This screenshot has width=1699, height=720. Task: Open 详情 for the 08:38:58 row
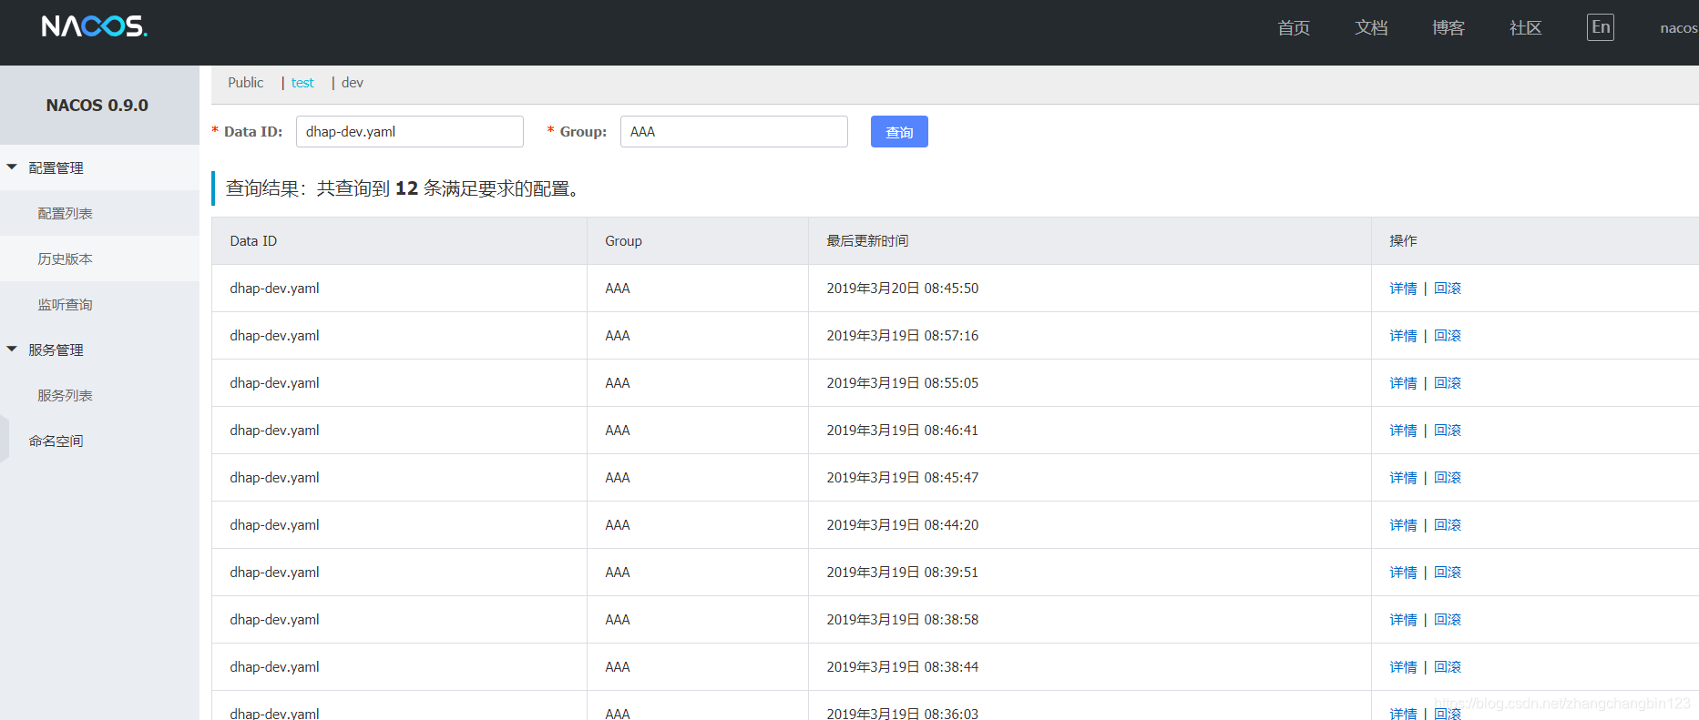(x=1403, y=620)
